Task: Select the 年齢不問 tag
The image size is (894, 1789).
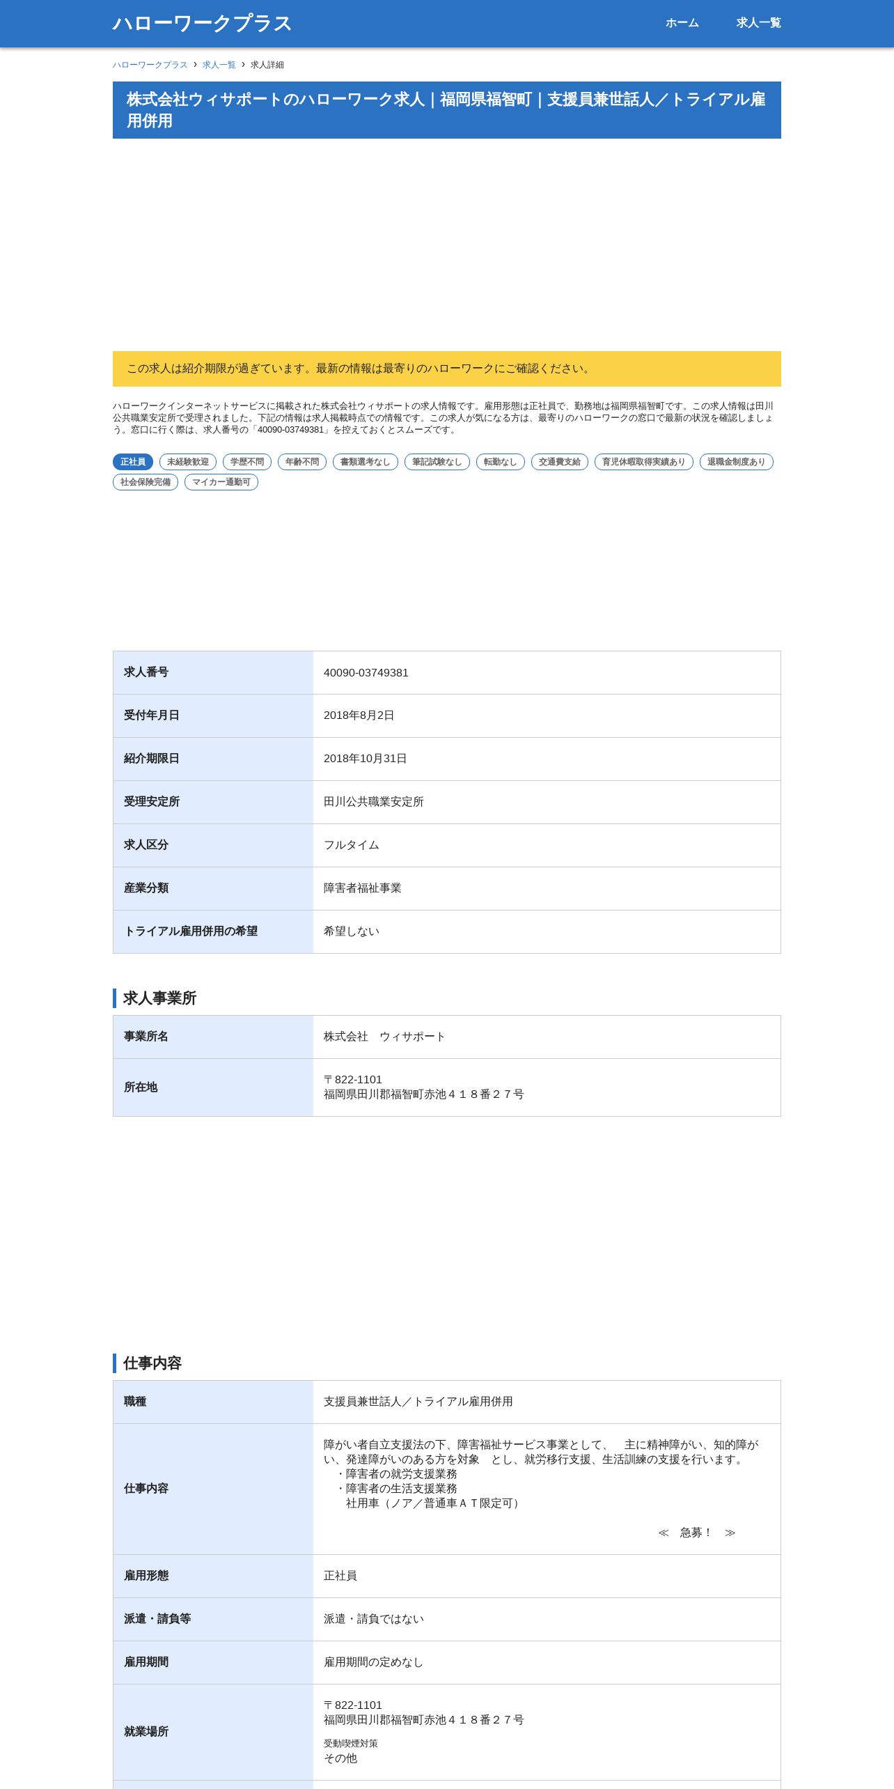Action: [302, 462]
